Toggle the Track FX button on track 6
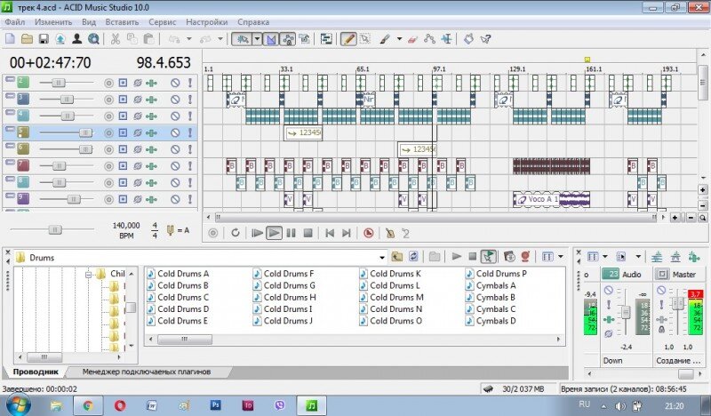Viewport: 711px width, 416px height. [151, 149]
